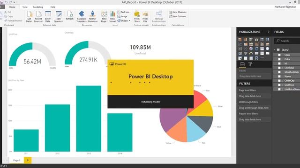Click New Visual in the Insert group

112,17
